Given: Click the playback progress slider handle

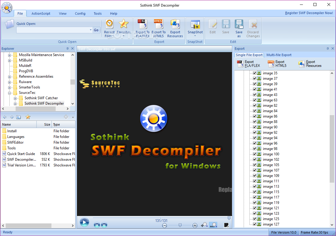Looking at the screenshot, I should [x=229, y=218].
